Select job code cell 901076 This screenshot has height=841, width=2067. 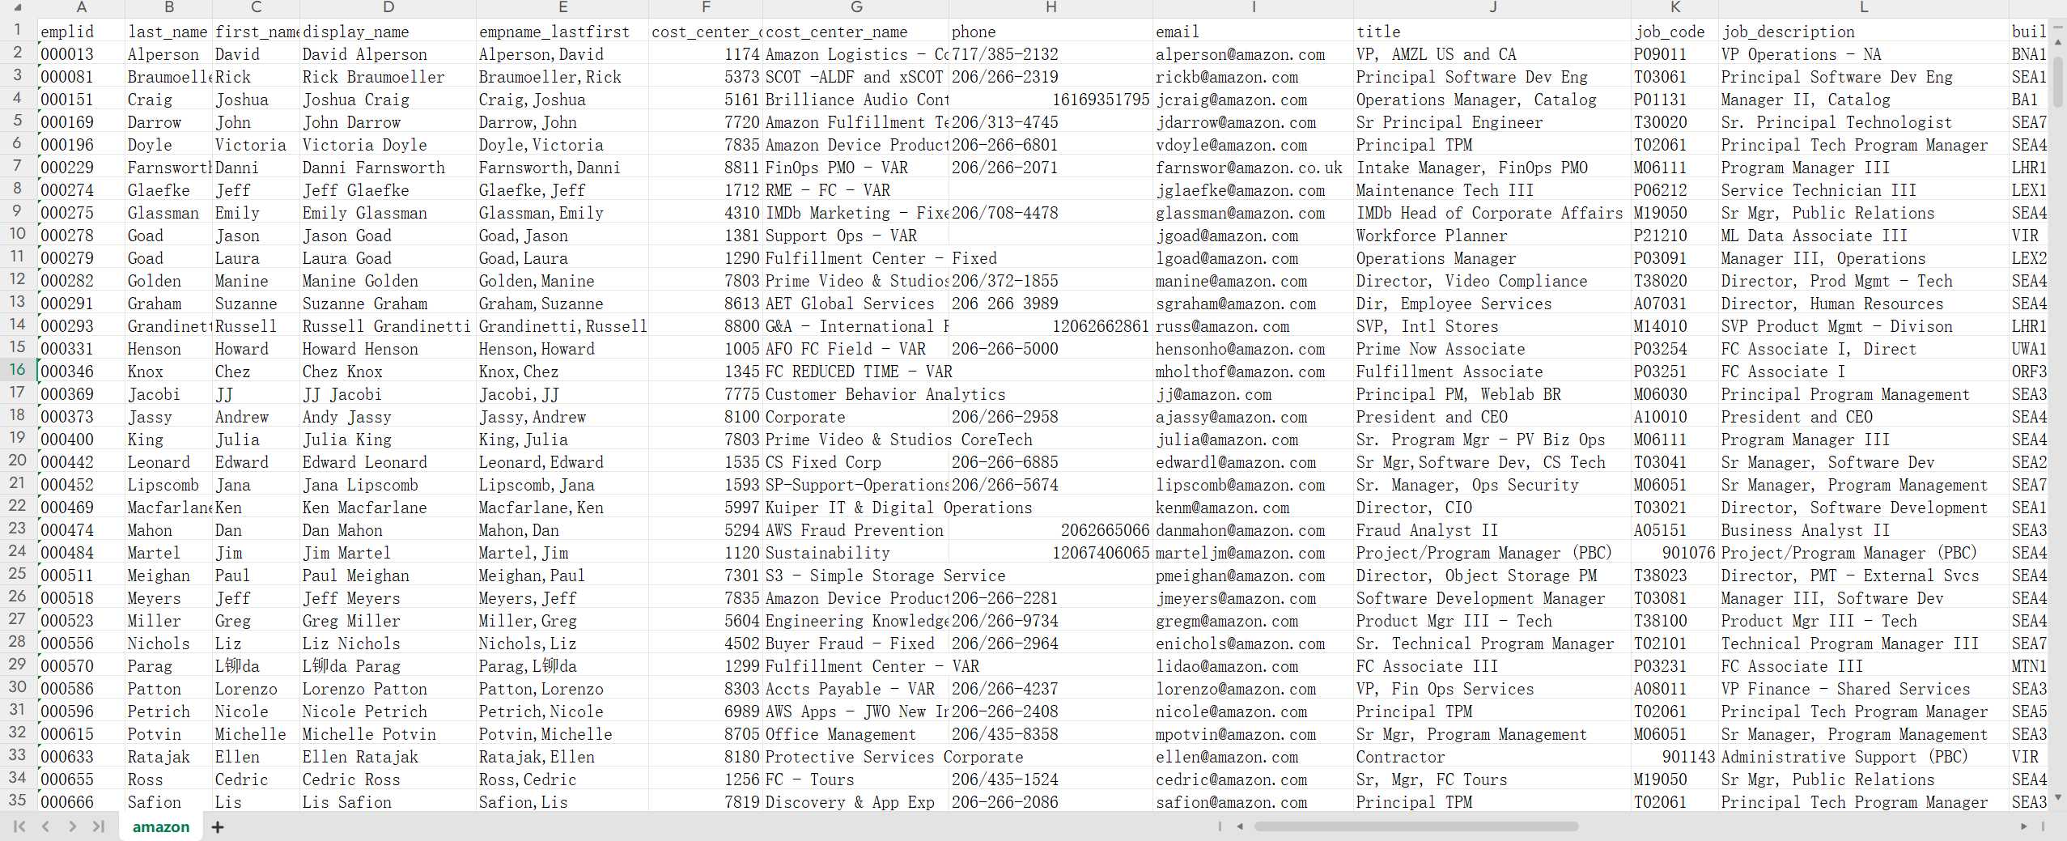[x=1674, y=553]
